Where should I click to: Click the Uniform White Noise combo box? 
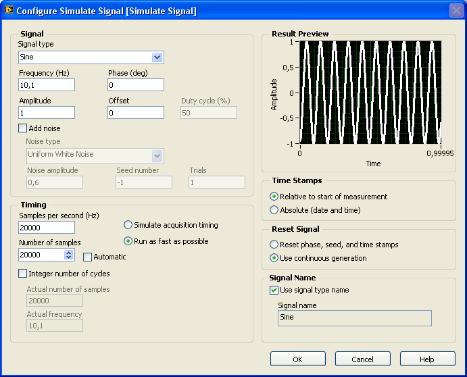point(95,156)
